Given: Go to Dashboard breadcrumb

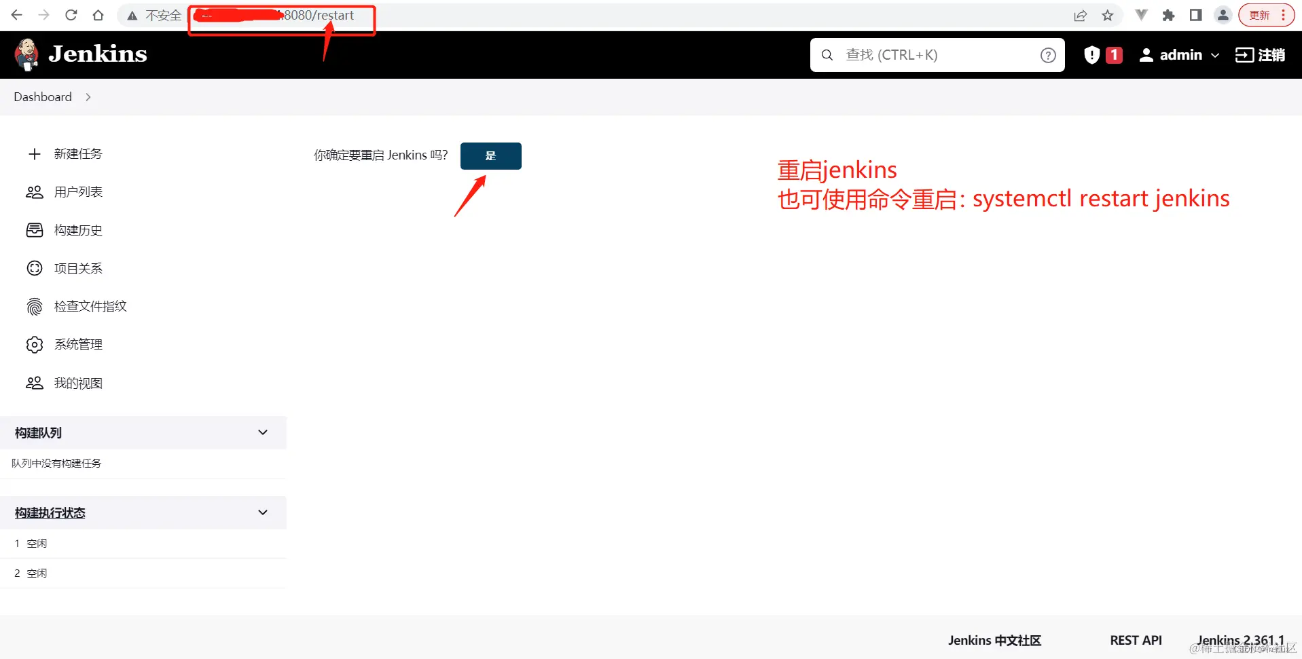Looking at the screenshot, I should coord(43,97).
